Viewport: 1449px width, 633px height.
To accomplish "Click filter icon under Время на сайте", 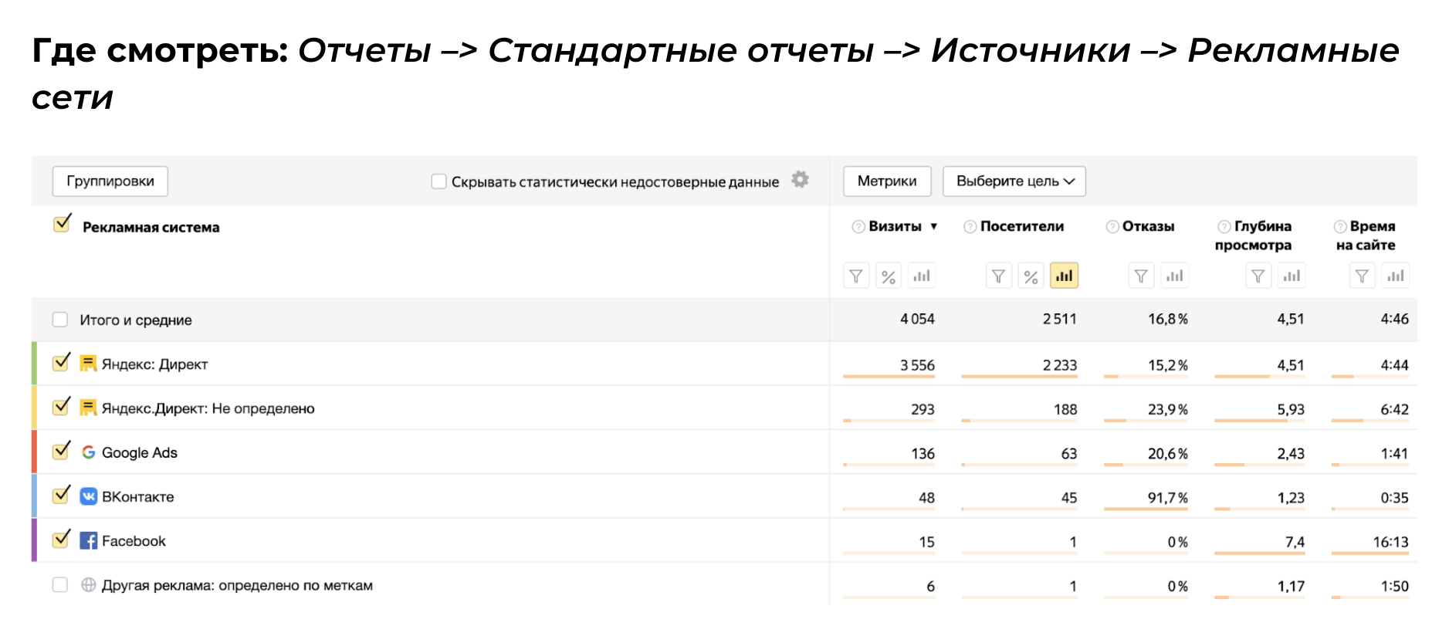I will coord(1362,276).
